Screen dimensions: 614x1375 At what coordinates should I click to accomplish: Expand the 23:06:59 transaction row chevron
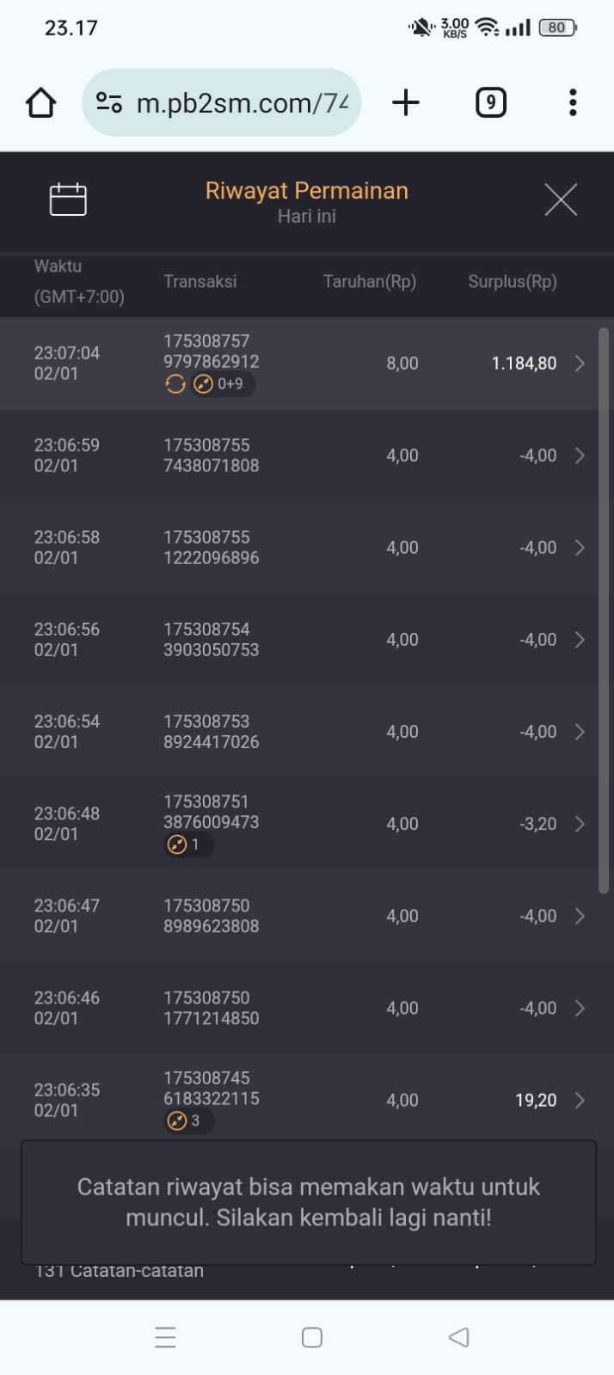(x=580, y=456)
